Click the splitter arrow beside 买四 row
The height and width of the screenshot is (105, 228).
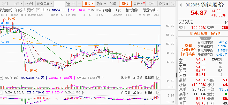(177, 75)
